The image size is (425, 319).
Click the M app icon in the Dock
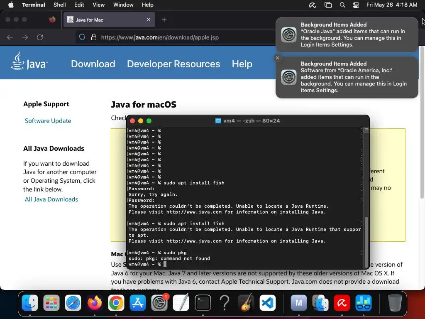click(299, 303)
